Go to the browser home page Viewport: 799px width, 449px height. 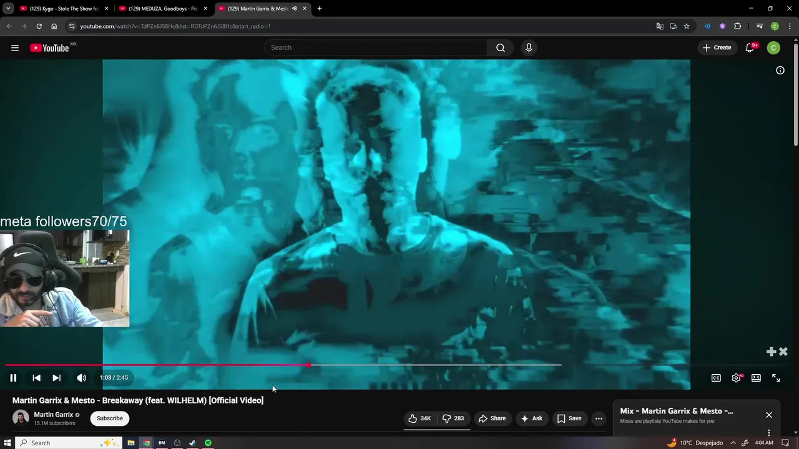(54, 26)
